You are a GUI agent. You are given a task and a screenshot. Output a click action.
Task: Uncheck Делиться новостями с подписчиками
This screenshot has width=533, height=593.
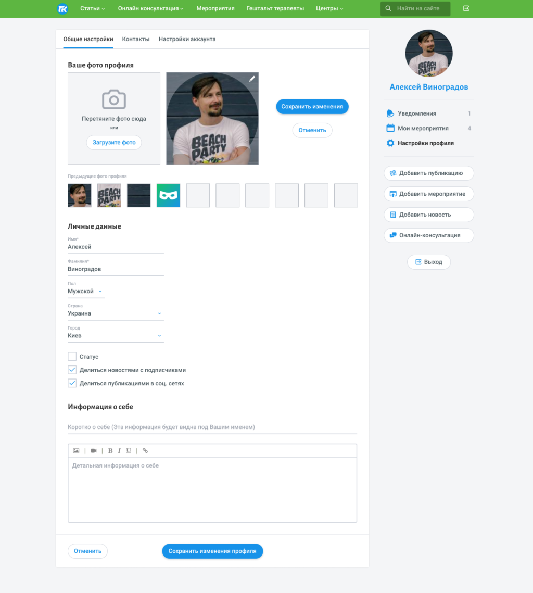72,370
